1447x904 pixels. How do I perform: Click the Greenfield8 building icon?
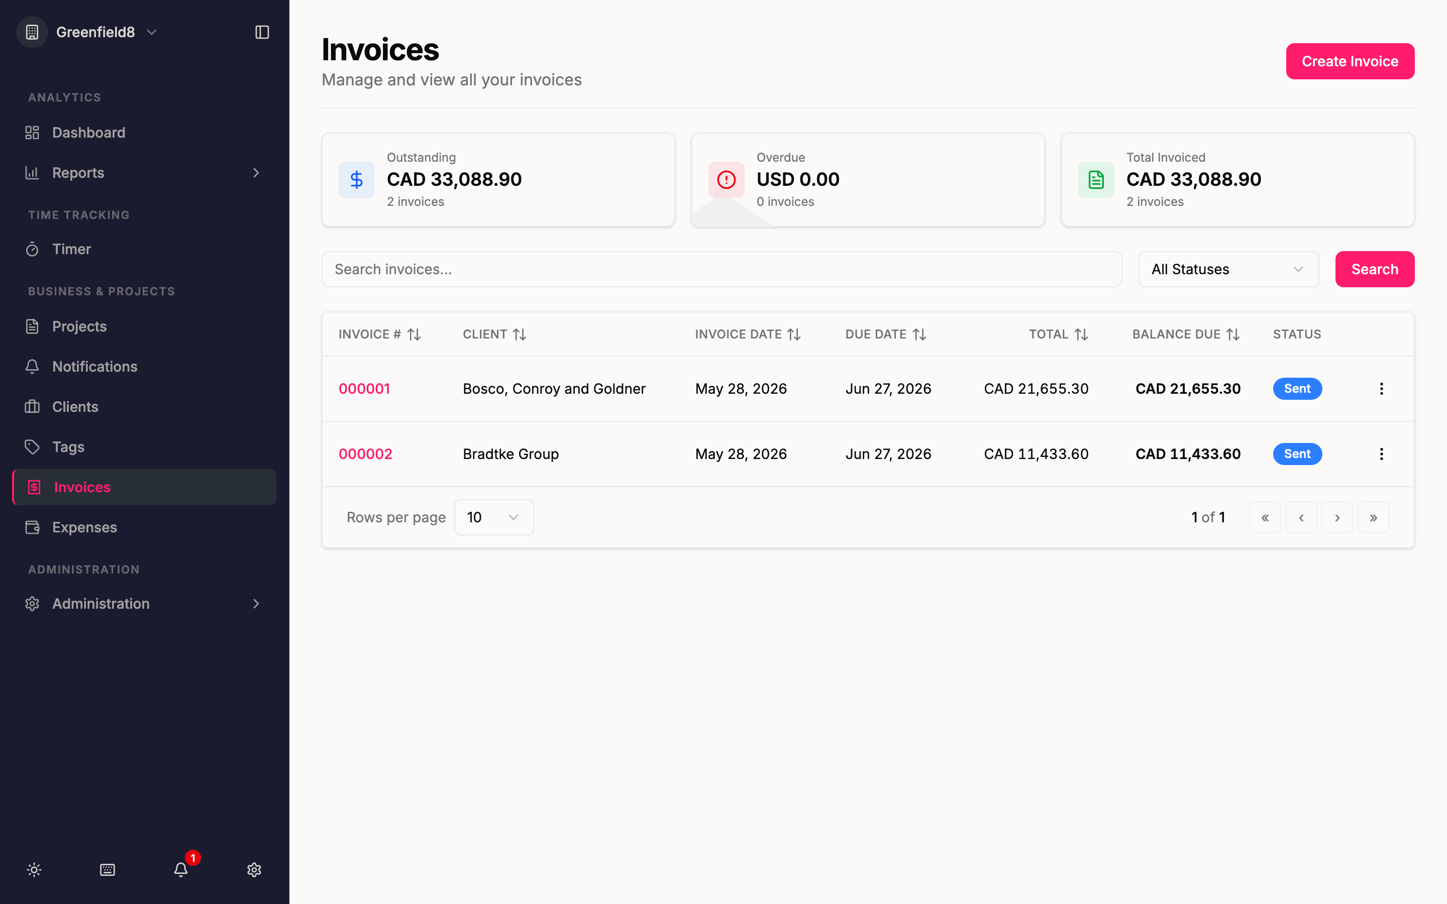32,32
